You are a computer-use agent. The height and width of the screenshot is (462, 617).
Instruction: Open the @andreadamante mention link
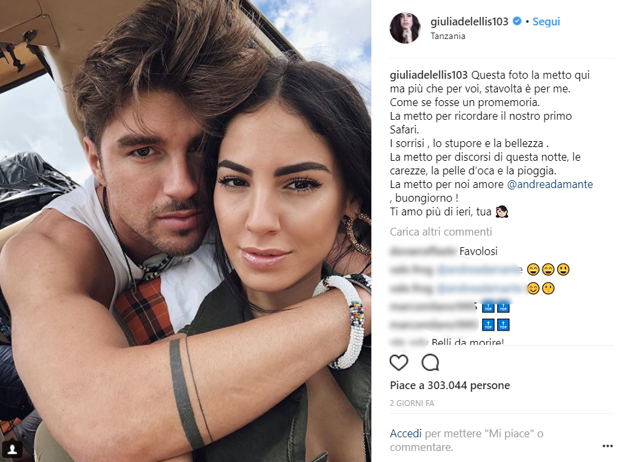[550, 184]
